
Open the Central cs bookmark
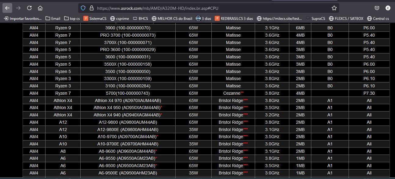coord(378,18)
